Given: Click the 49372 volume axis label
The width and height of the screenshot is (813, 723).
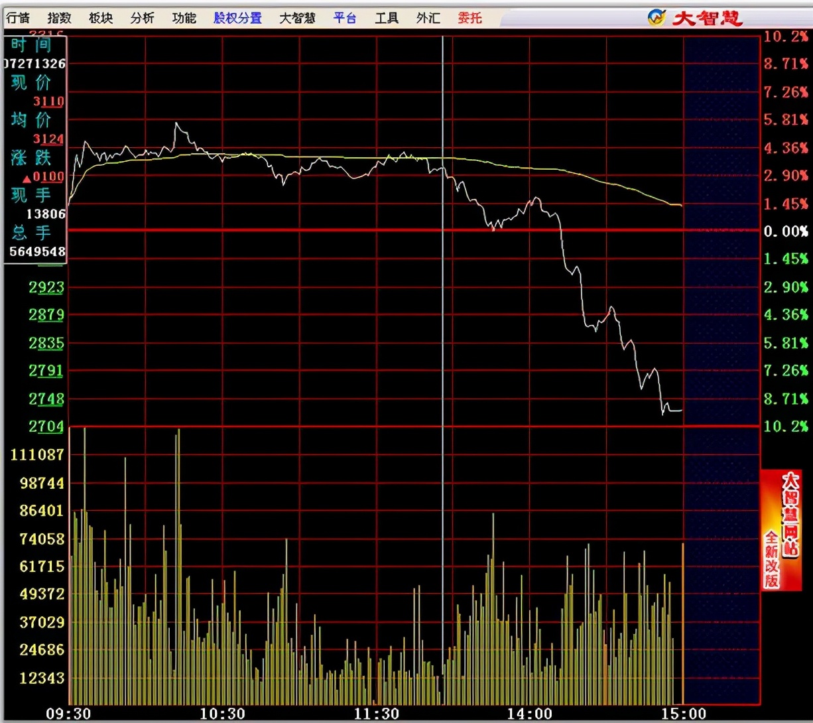Looking at the screenshot, I should (x=42, y=594).
